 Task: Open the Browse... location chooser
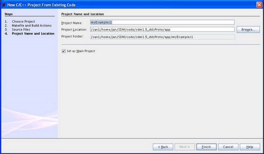pos(248,29)
